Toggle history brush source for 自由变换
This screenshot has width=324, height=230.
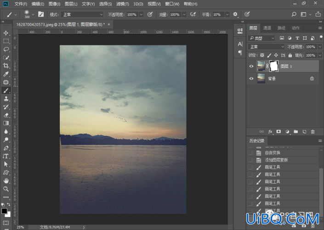pyautogui.click(x=250, y=153)
